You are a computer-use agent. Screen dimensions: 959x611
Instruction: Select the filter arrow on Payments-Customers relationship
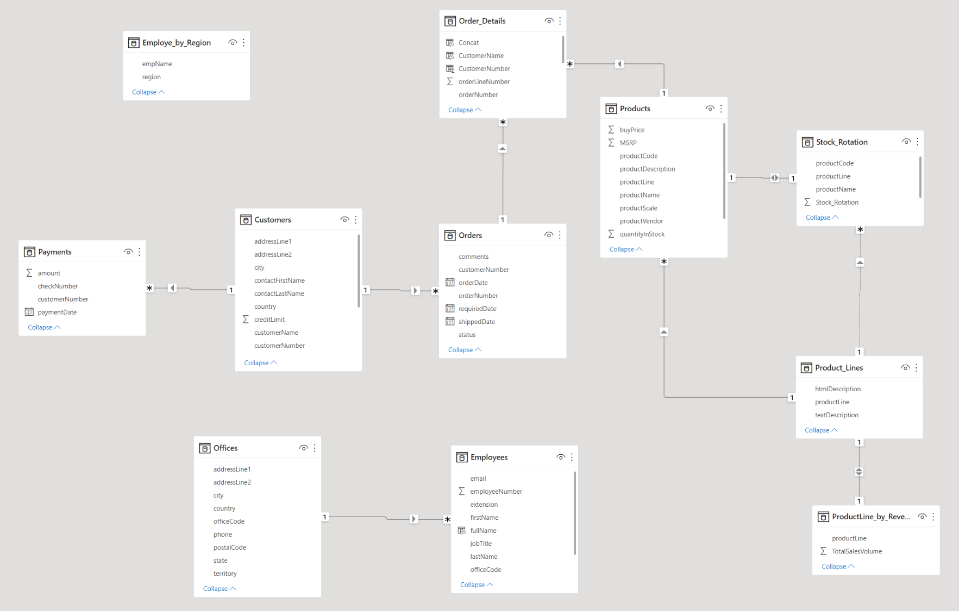[x=172, y=288]
